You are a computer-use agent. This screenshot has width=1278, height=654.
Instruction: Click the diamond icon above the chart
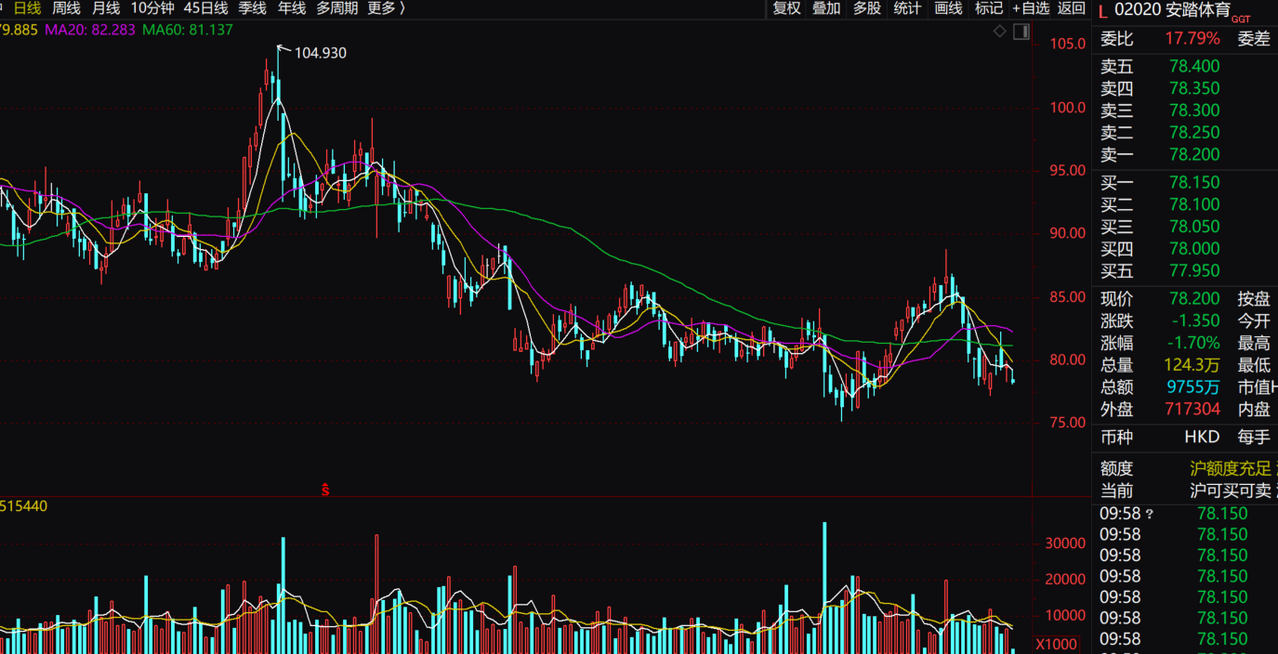1000,32
